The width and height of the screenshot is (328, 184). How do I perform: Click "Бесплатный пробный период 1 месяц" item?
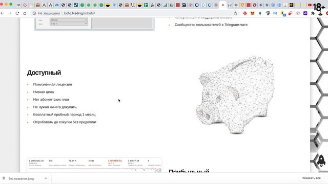(65, 114)
